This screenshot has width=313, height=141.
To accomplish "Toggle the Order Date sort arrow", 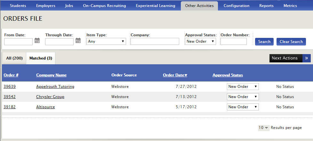I will point(186,75).
